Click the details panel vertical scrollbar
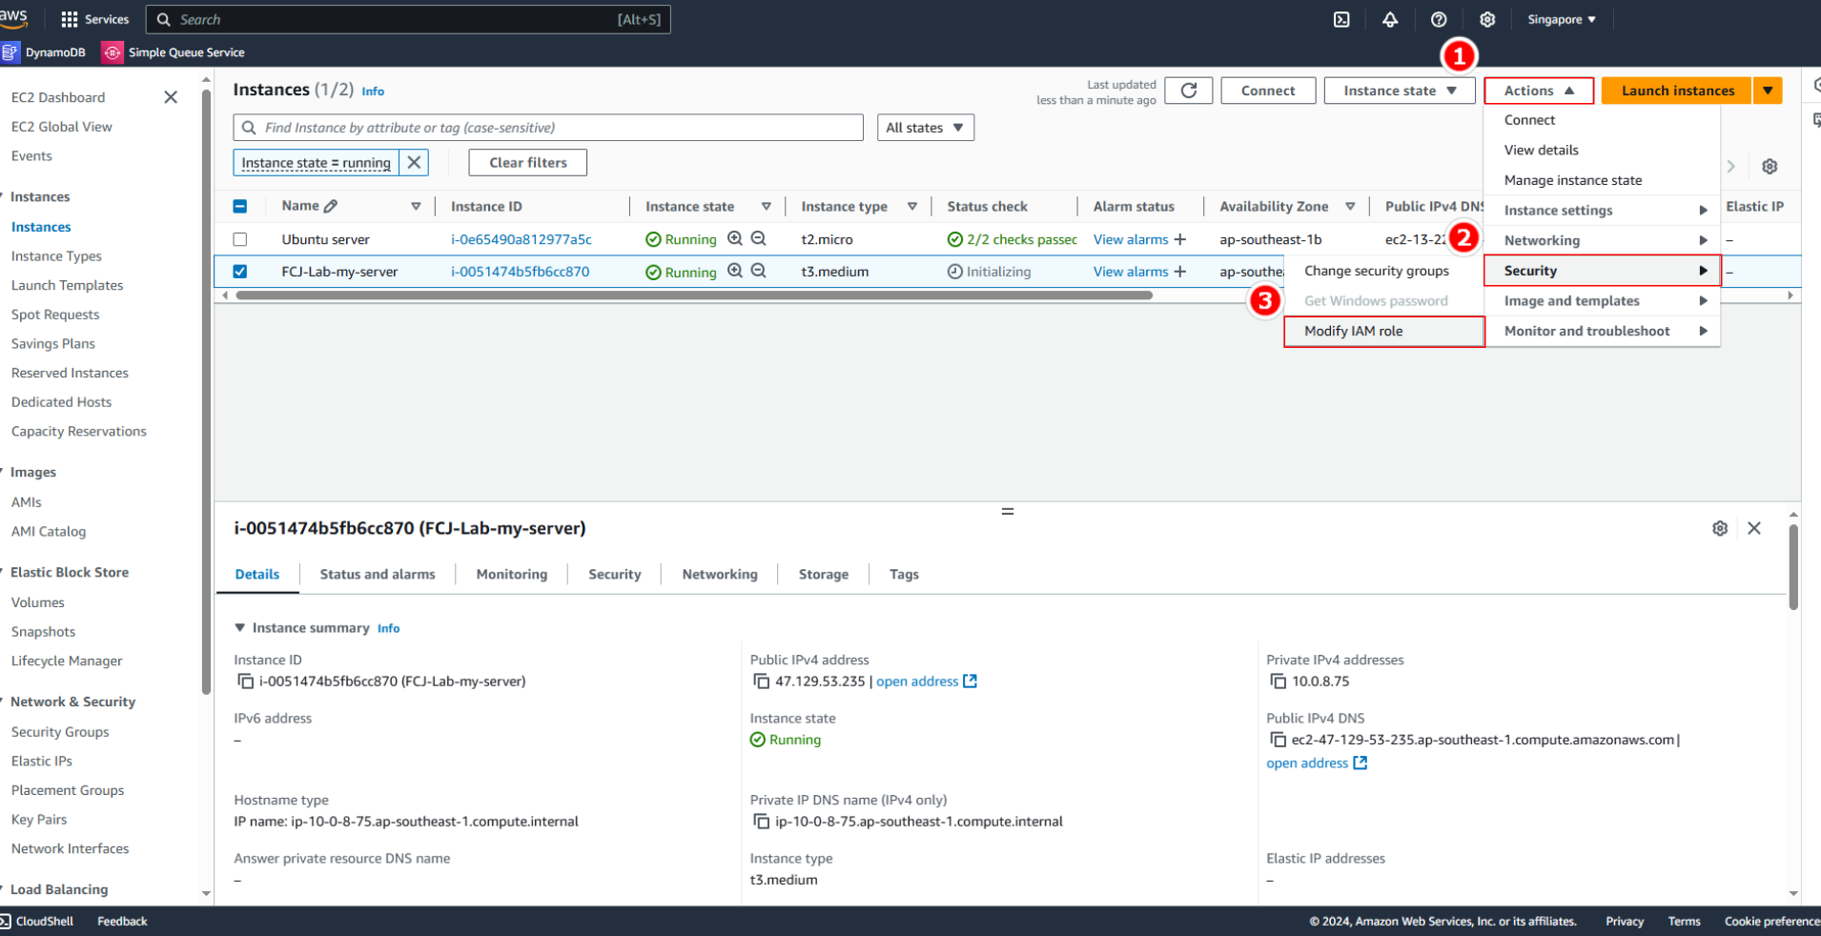 pos(1793,567)
